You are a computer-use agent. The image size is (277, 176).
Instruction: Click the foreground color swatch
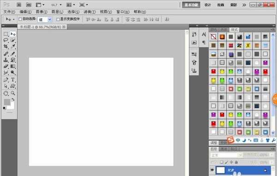[7, 102]
